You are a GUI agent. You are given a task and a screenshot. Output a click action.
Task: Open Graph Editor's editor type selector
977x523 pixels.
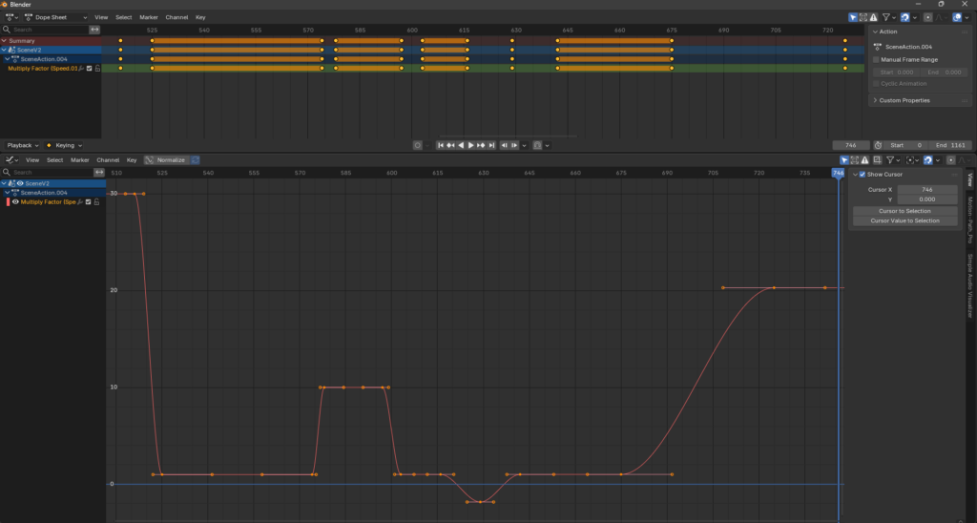click(x=11, y=160)
